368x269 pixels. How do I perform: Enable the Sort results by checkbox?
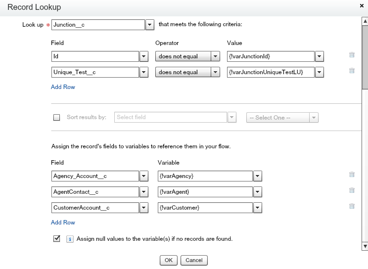point(56,118)
